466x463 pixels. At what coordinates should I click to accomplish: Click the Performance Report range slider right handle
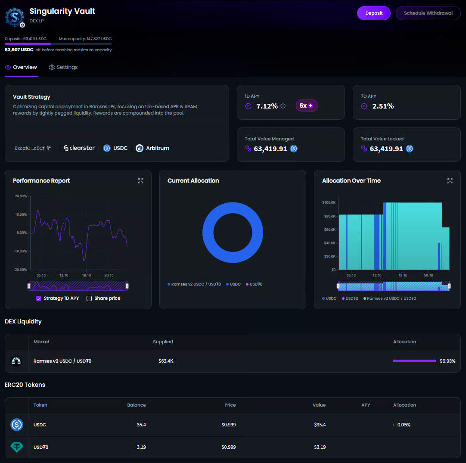[127, 286]
